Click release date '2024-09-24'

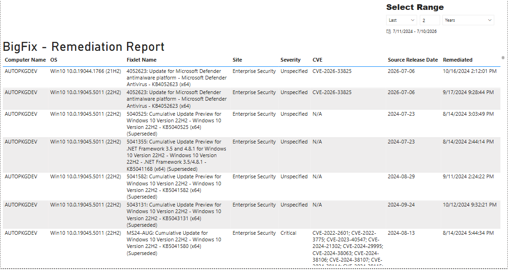coord(401,205)
